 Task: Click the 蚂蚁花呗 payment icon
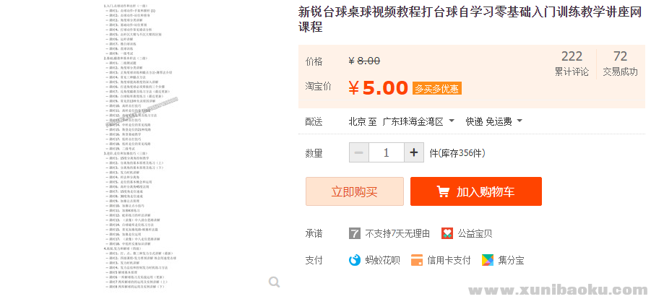pos(355,260)
